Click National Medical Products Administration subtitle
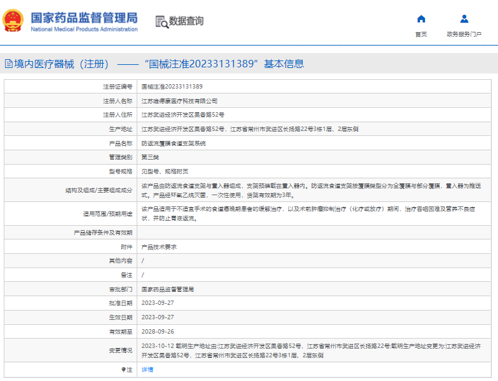This screenshot has width=498, height=381. [x=84, y=29]
